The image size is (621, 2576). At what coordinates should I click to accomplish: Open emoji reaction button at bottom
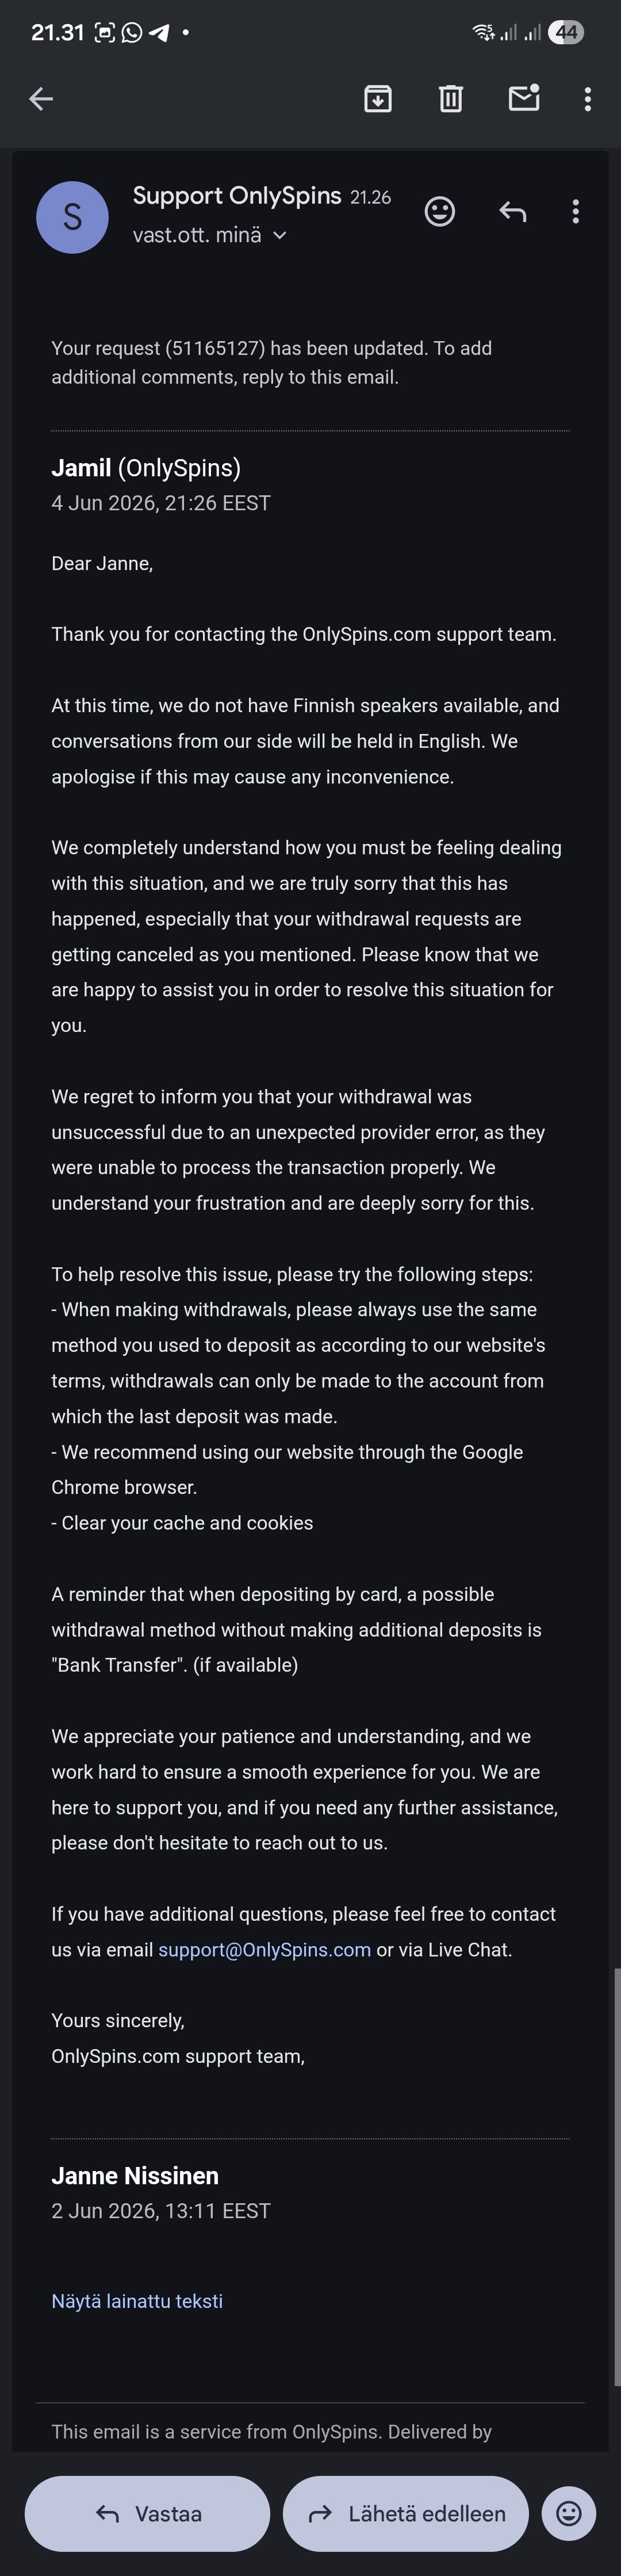569,2513
